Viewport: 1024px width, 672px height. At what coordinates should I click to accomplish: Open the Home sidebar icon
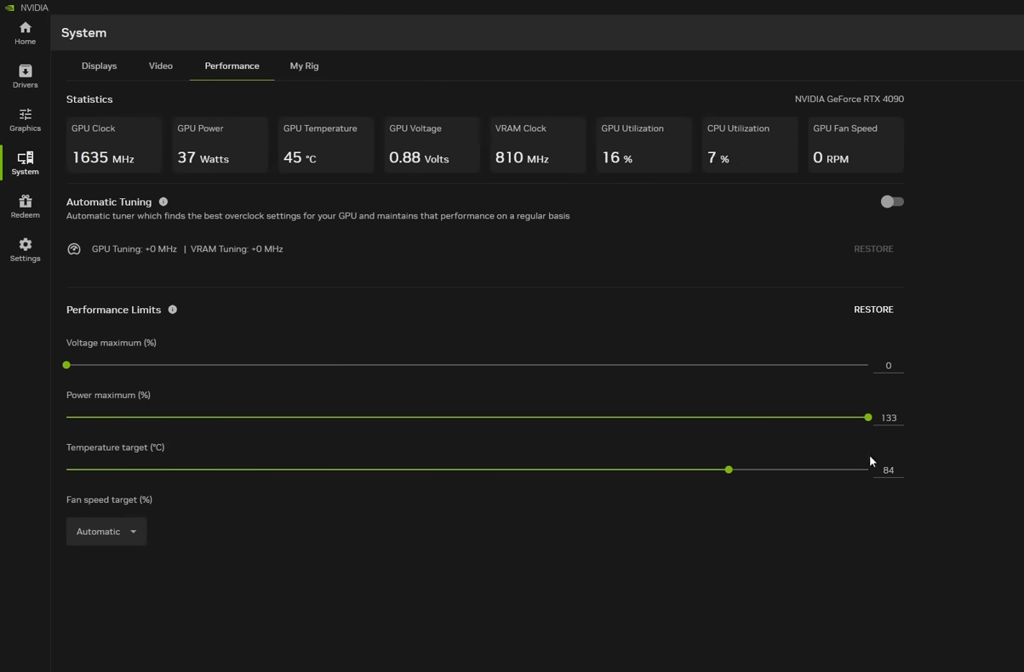[25, 32]
